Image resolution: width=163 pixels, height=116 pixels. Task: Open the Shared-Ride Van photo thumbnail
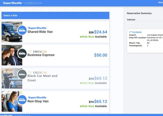11,32
